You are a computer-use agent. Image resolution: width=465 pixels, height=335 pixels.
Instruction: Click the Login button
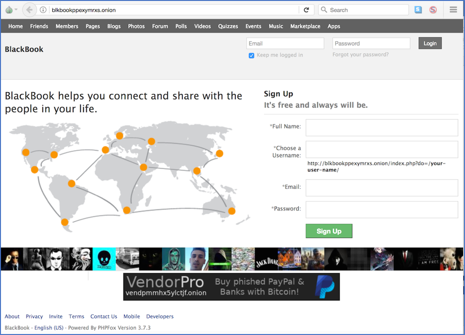(430, 43)
